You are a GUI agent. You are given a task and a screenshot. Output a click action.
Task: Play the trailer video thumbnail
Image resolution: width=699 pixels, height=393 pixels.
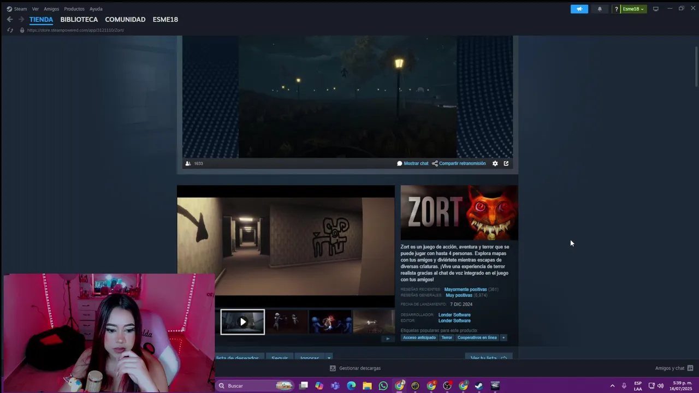click(242, 322)
